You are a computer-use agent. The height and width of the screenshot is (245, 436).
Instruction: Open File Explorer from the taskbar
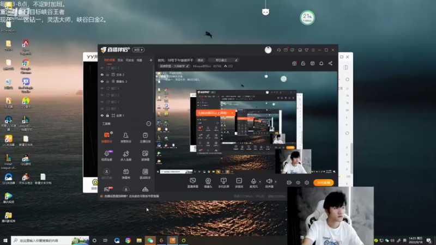pyautogui.click(x=139, y=240)
